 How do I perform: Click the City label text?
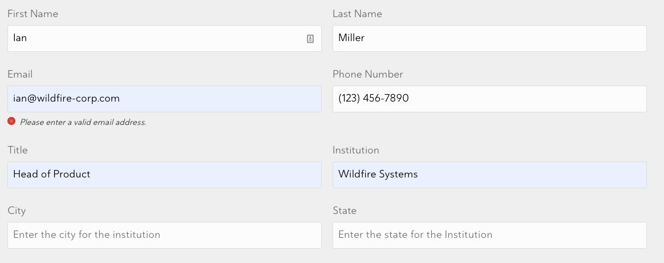(x=17, y=211)
